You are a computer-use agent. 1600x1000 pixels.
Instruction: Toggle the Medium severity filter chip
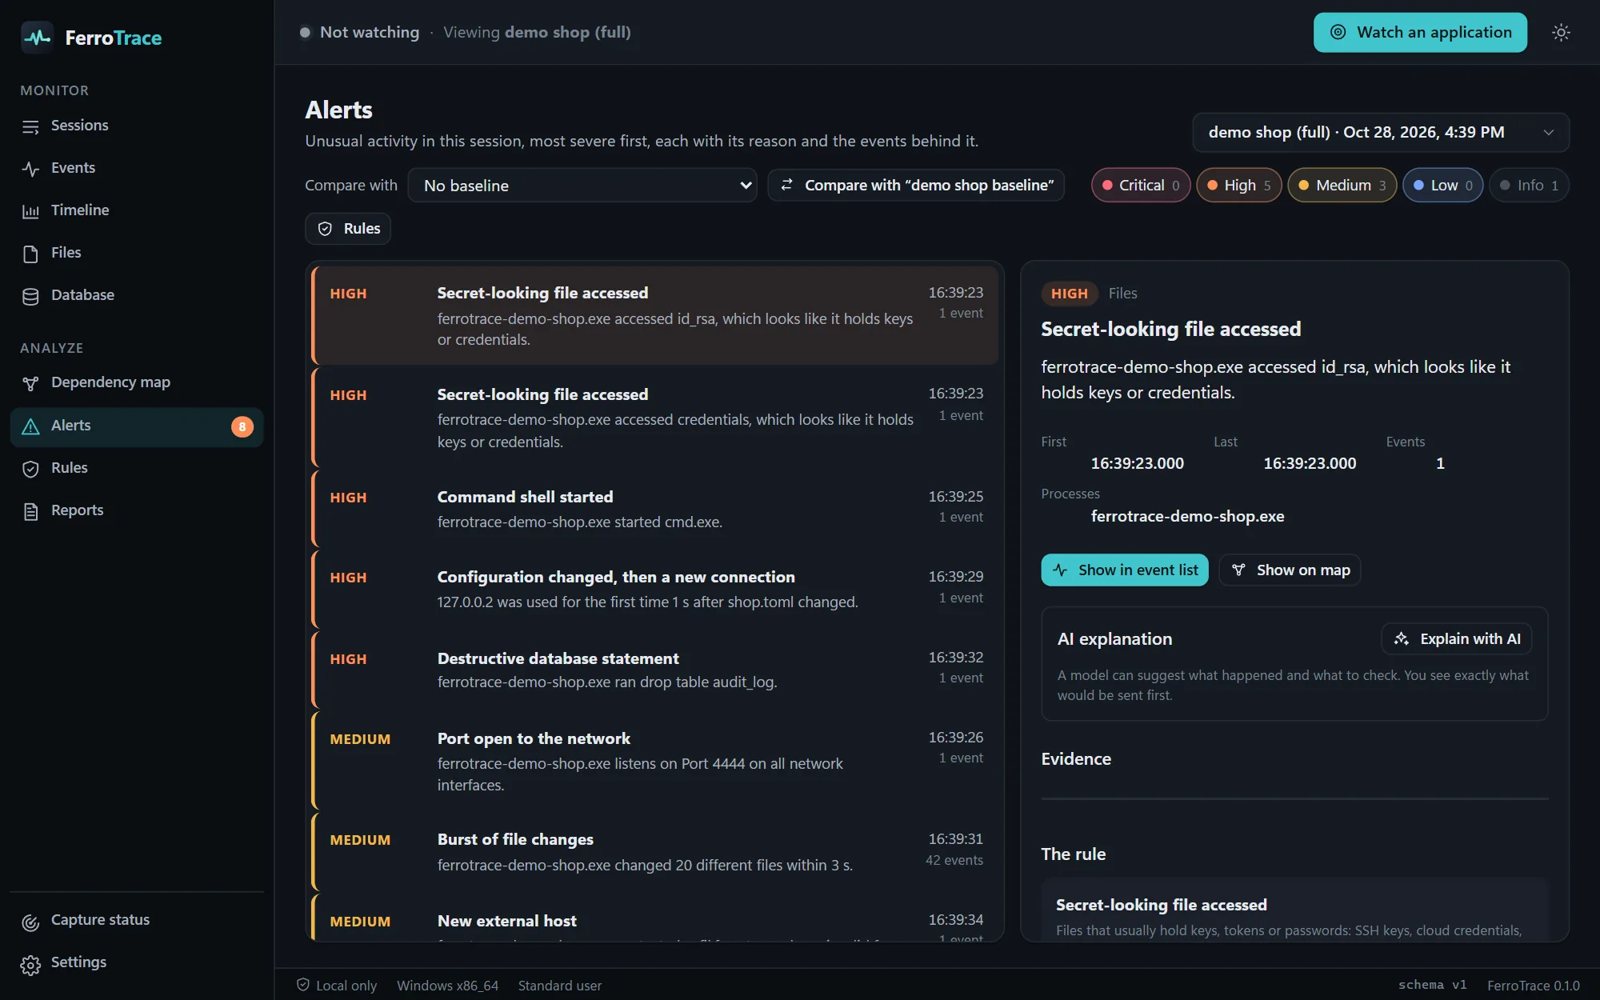[x=1342, y=186]
